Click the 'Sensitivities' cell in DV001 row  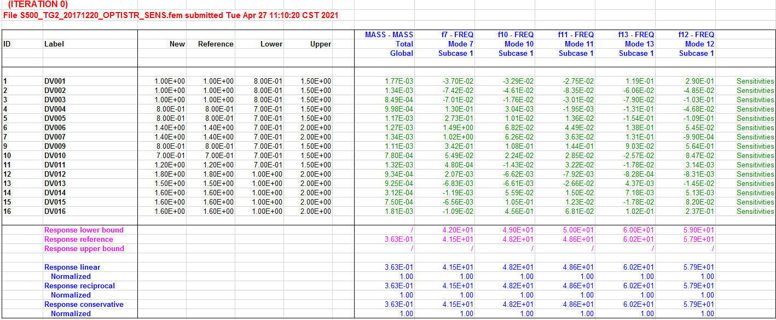click(755, 82)
